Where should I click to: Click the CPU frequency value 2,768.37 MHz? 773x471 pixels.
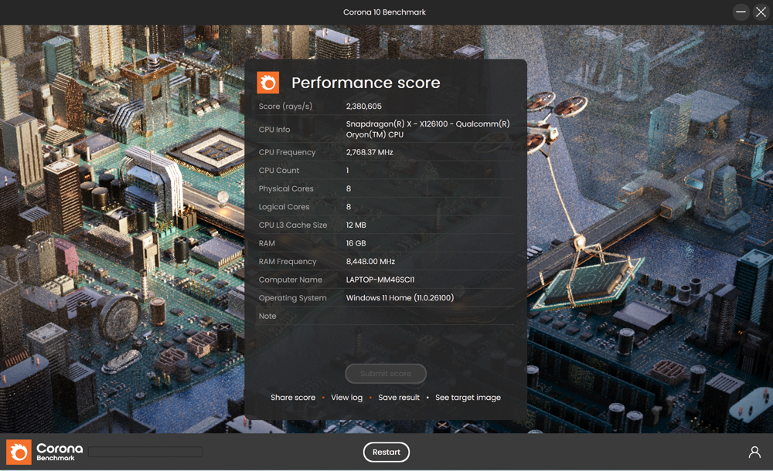point(369,152)
